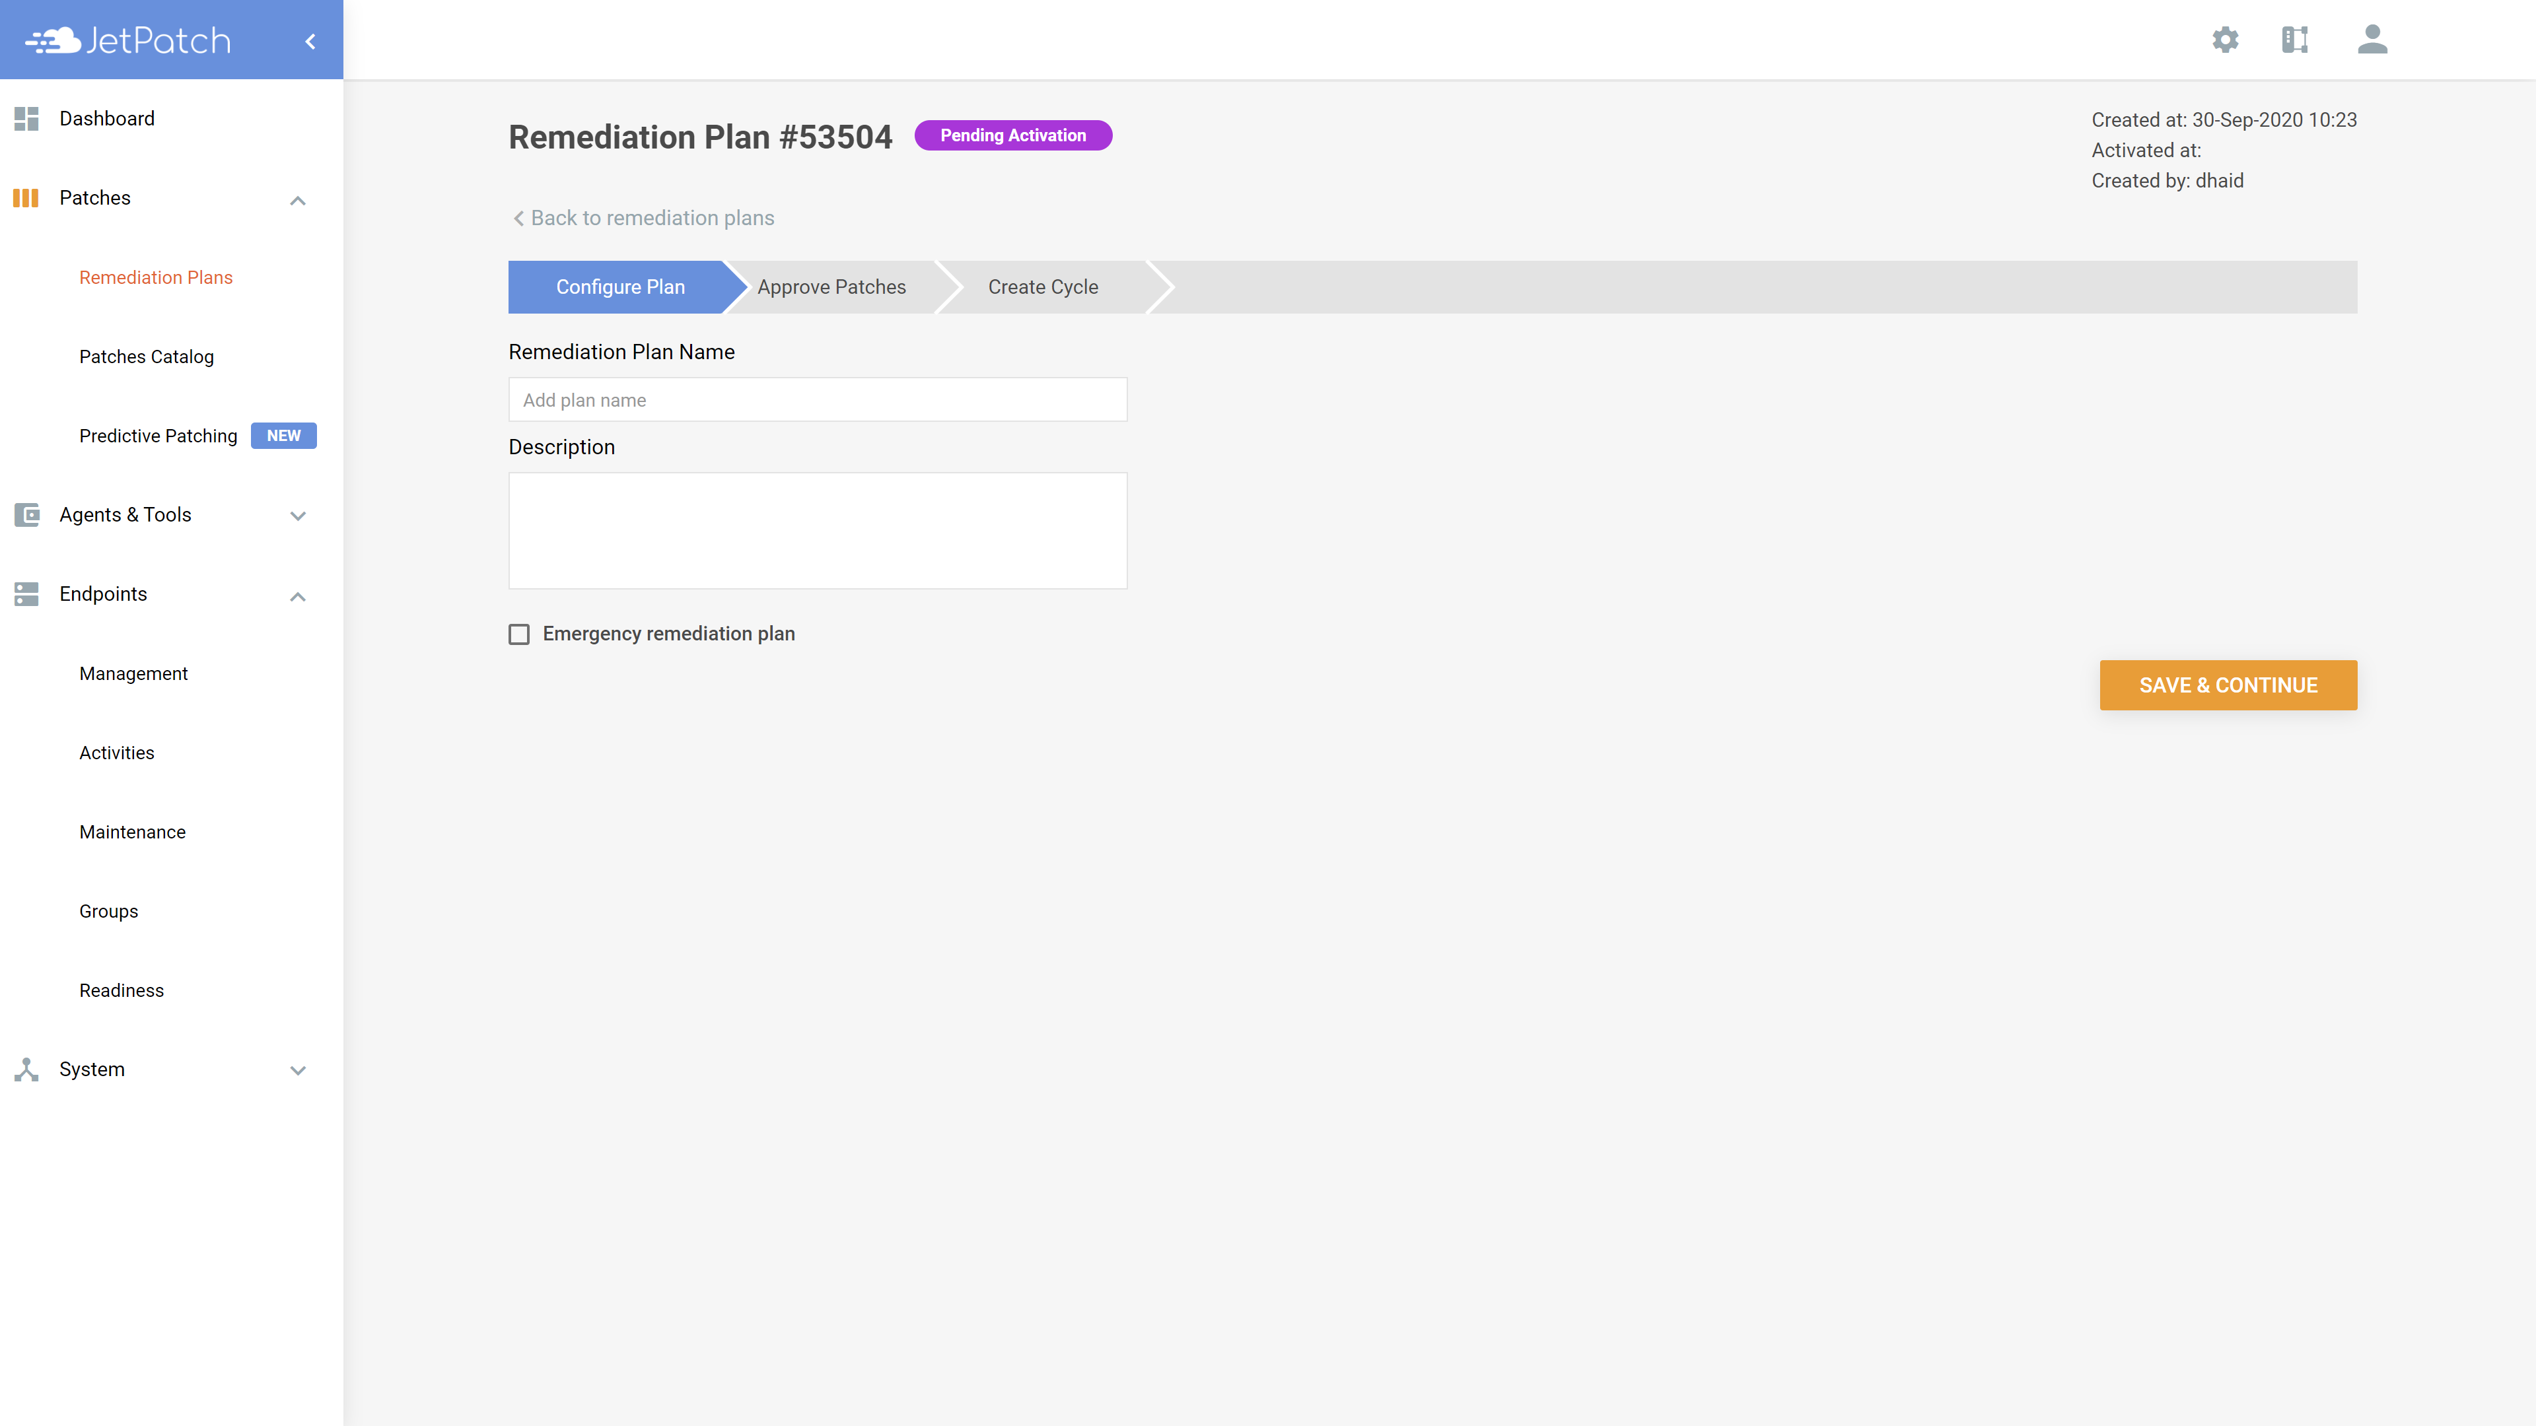The width and height of the screenshot is (2536, 1426).
Task: Tick the Emergency remediation plan checkbox
Action: pos(519,634)
